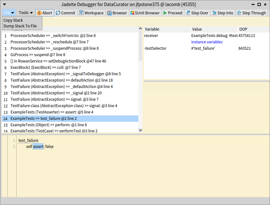
Task: Collapse the File dropdown menu
Action: (9, 13)
